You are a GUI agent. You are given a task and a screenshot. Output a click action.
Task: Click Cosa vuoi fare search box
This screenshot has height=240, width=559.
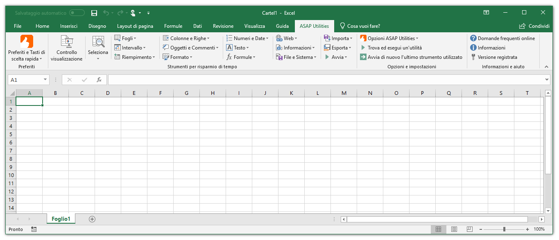(360, 26)
